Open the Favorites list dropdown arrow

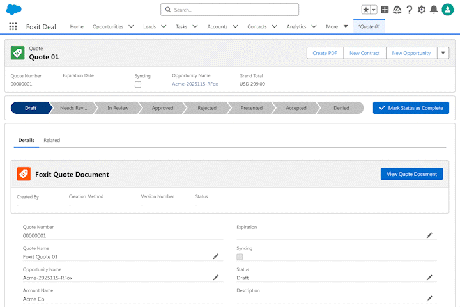click(x=374, y=10)
